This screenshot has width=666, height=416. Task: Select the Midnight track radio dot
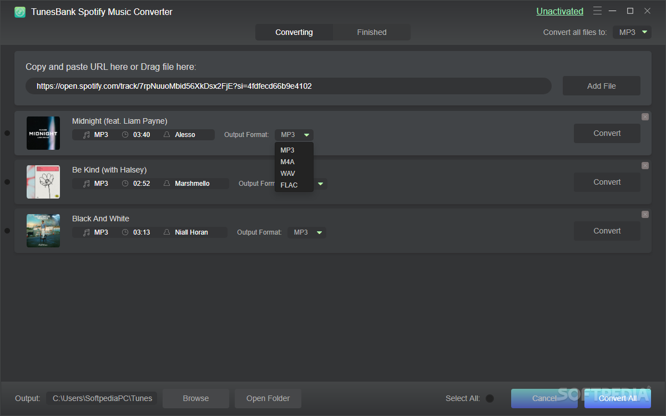(7, 133)
